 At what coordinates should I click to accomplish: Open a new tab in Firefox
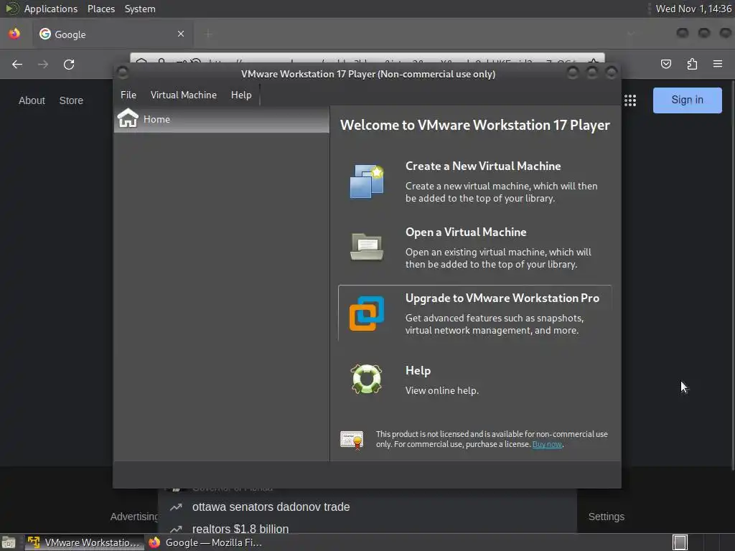(x=208, y=34)
